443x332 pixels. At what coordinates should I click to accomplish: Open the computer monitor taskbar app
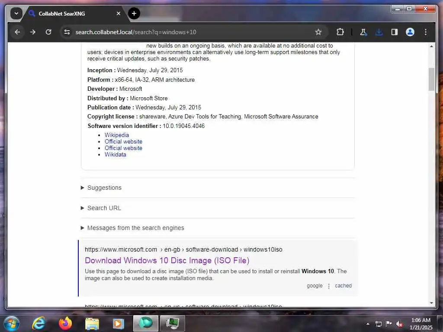pos(173,323)
